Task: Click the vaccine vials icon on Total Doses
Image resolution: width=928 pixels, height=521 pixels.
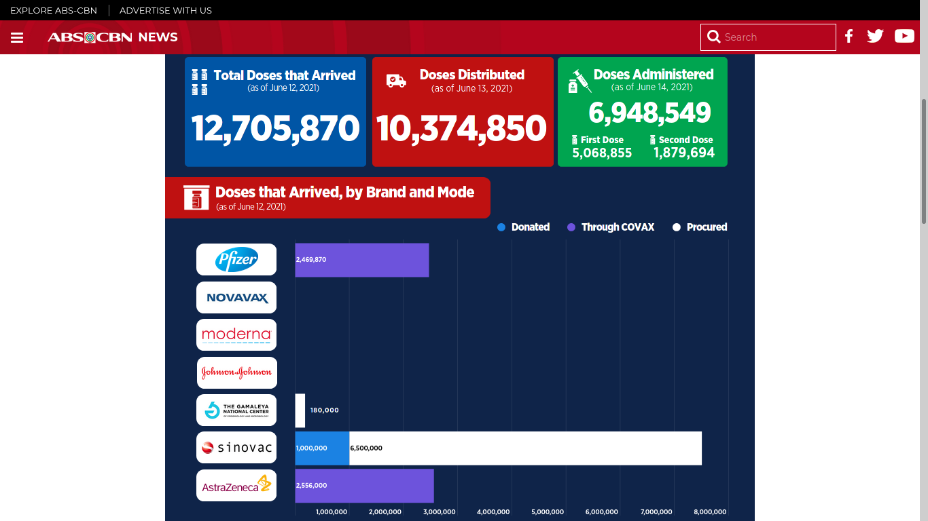Action: (x=200, y=81)
